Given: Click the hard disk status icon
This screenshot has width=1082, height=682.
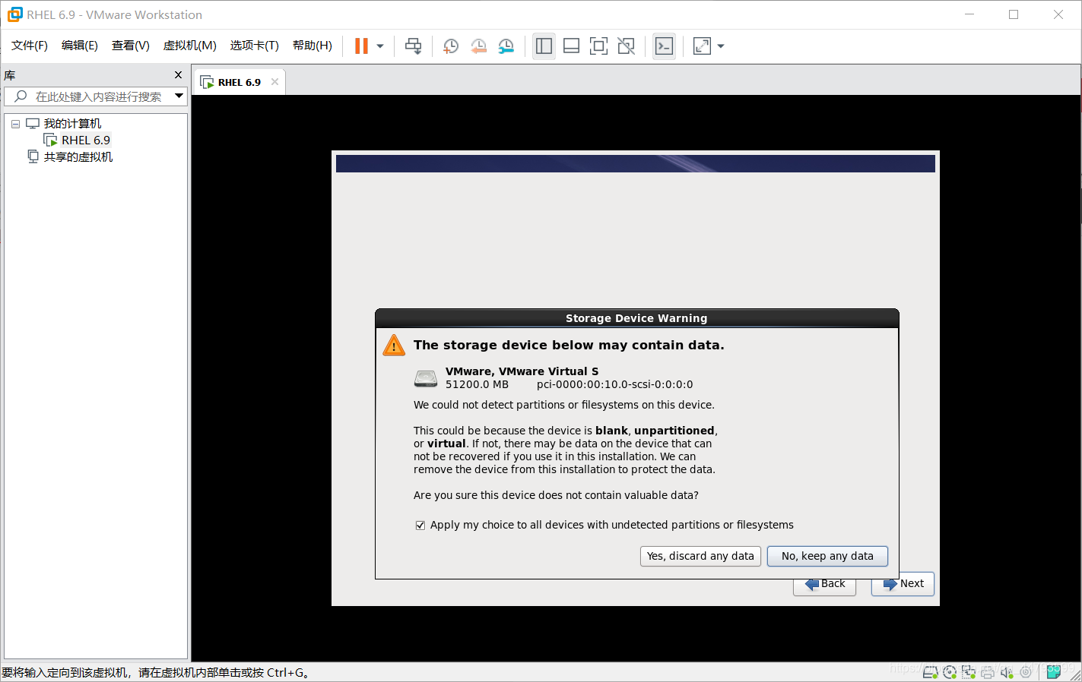Looking at the screenshot, I should click(x=930, y=671).
